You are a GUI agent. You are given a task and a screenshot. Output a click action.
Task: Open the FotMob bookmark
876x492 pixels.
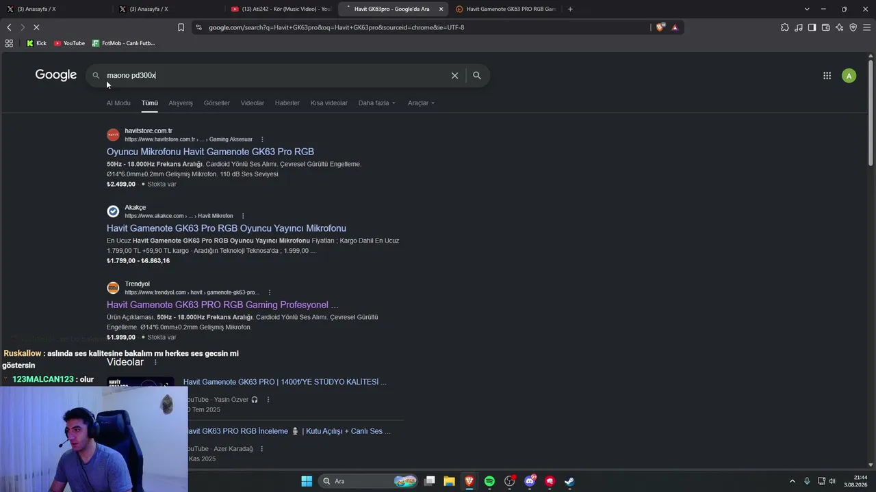pos(123,43)
